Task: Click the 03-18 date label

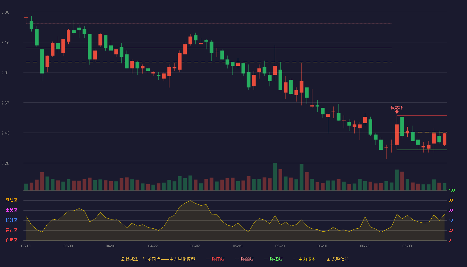Action: (x=26, y=246)
